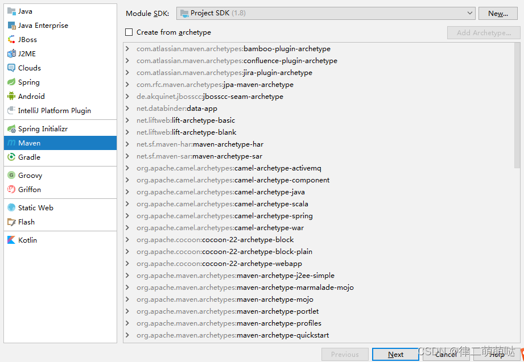Viewport: 524px width, 362px height.
Task: Choose the Spring Initializr icon
Action: tap(11, 128)
